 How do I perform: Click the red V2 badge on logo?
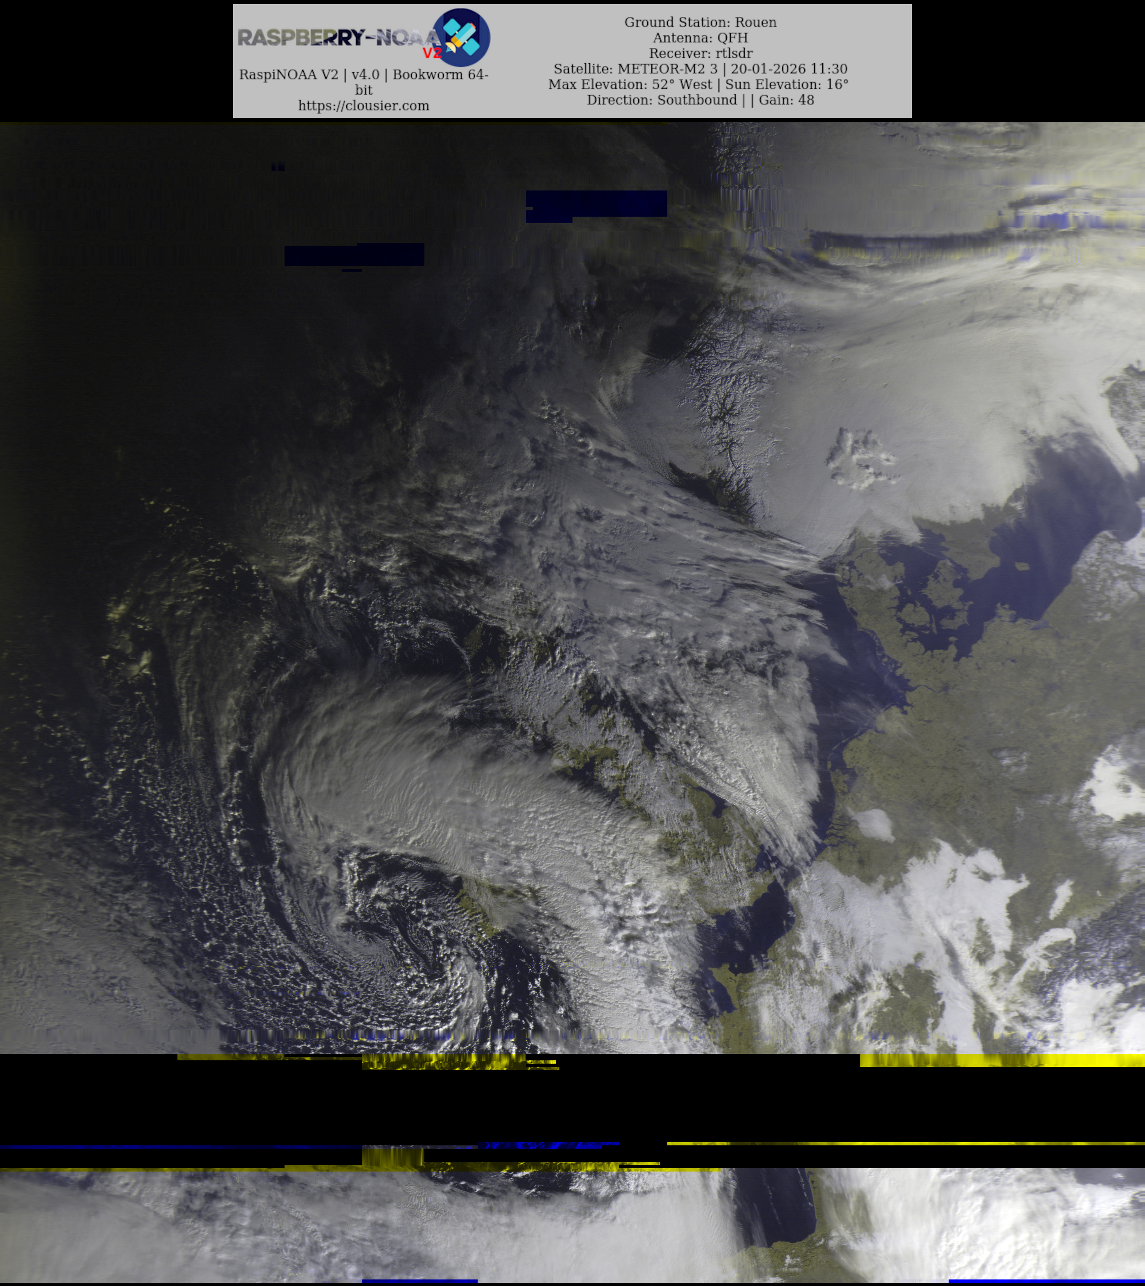pos(432,53)
